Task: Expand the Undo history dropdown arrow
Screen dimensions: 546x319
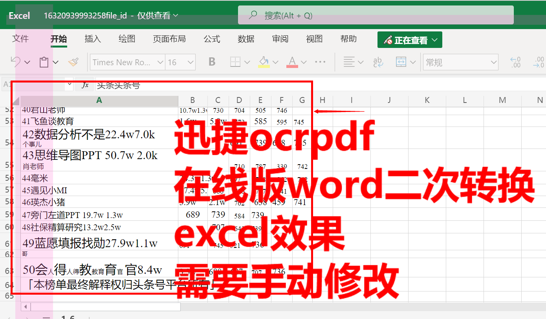Action: coord(27,62)
